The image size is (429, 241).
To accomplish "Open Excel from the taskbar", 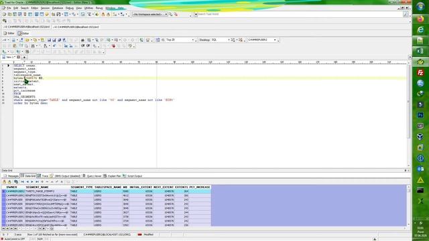I will coord(420,51).
